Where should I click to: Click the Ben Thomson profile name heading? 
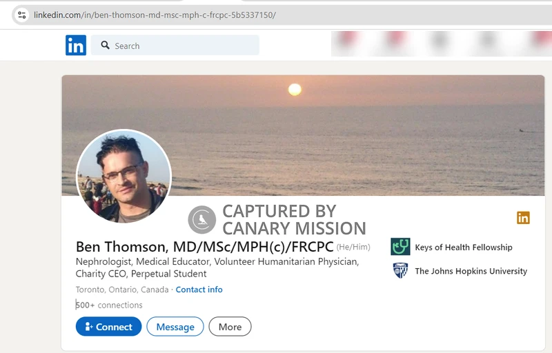(x=204, y=247)
